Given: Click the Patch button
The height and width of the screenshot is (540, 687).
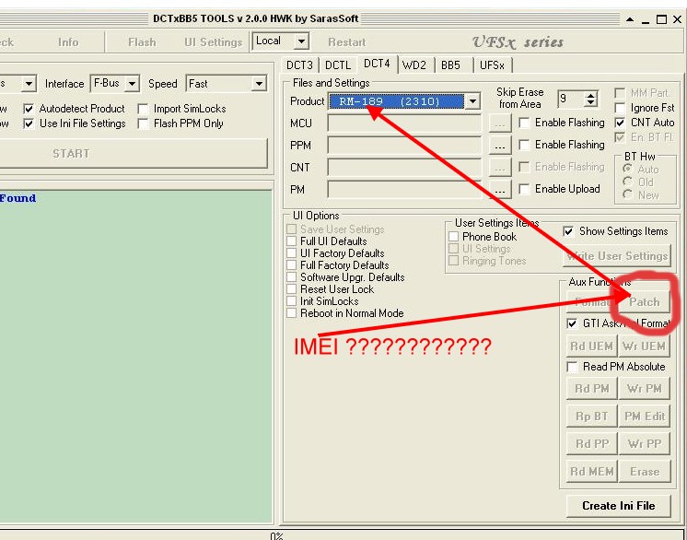Looking at the screenshot, I should [x=645, y=302].
